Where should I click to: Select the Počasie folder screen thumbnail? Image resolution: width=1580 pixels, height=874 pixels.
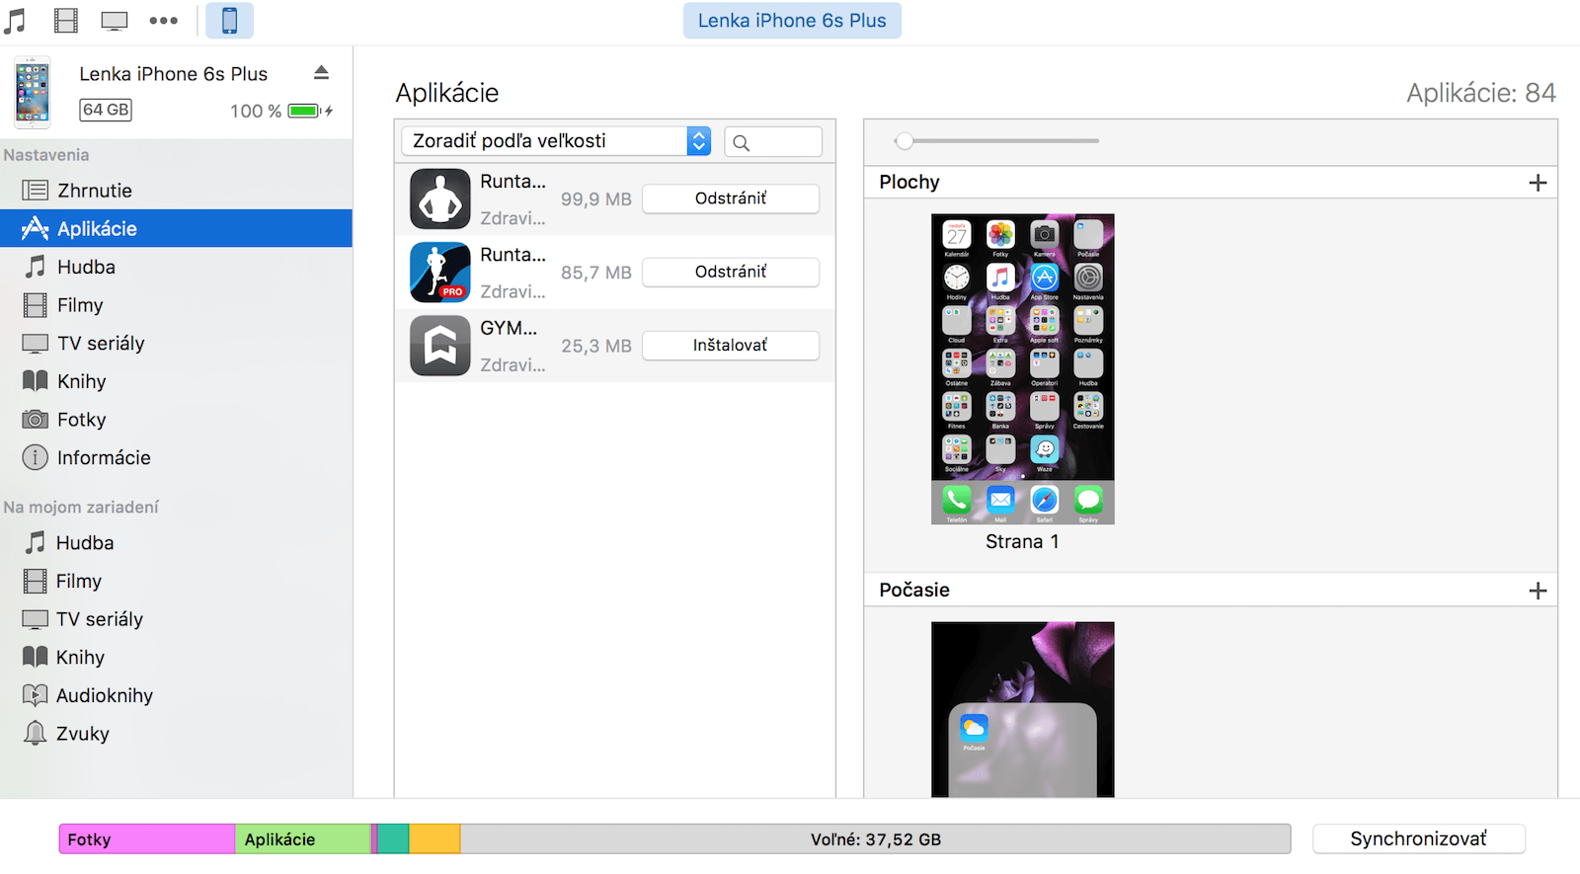pos(1023,709)
